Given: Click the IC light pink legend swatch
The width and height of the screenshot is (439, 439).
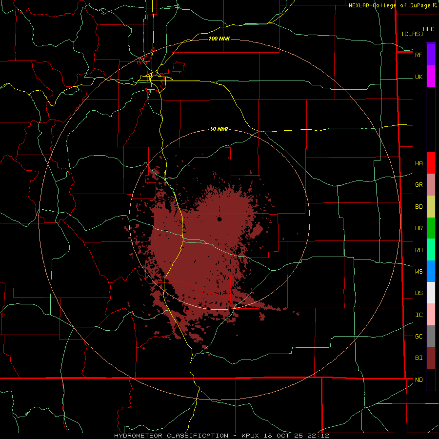Looking at the screenshot, I should pos(431,315).
